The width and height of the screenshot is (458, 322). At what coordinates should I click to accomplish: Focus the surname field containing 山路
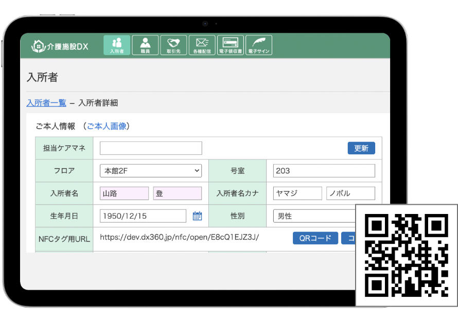pyautogui.click(x=124, y=193)
